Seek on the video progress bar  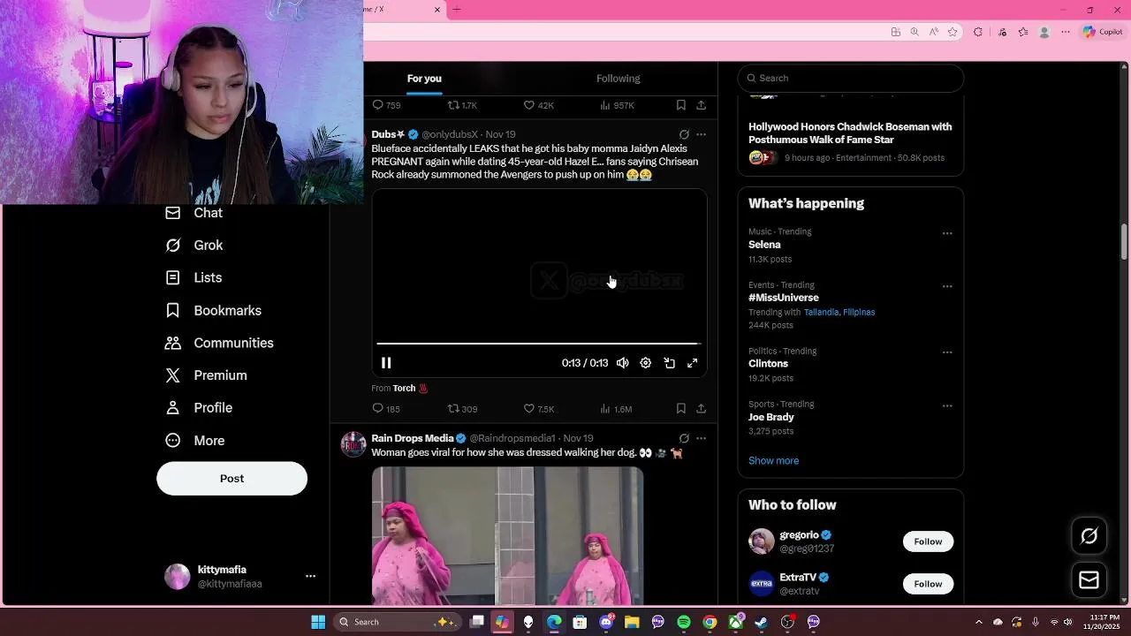(538, 344)
